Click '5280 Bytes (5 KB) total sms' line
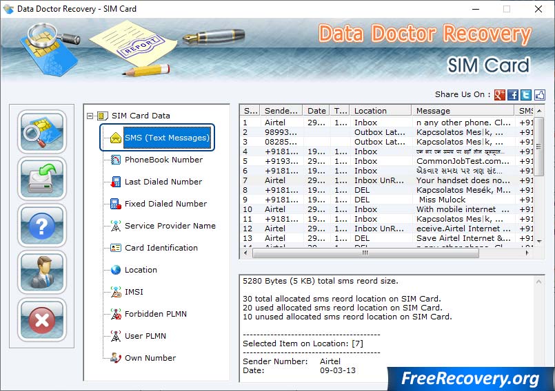Viewport: 555px width, 391px height. click(x=321, y=281)
